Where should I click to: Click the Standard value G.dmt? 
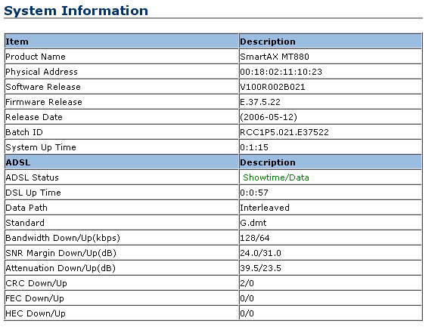[253, 223]
